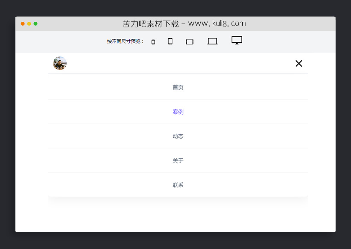Open the 首页 menu item
The width and height of the screenshot is (351, 249).
178,87
